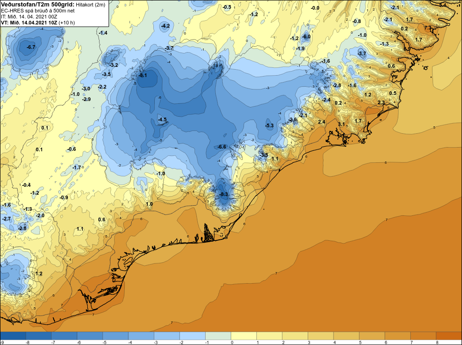Image resolution: width=462 pixels, height=345 pixels.
Task: Select the -2.2 temperature value
Action: pos(102,87)
